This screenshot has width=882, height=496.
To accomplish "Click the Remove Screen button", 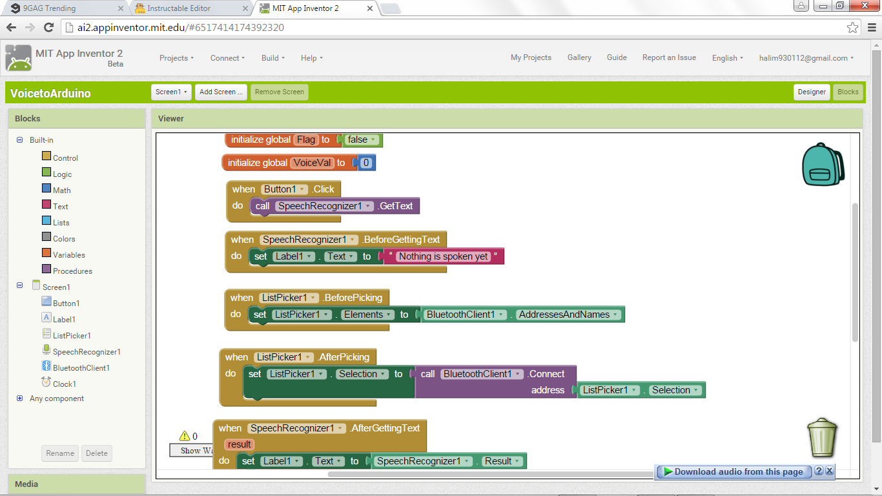I will (280, 92).
